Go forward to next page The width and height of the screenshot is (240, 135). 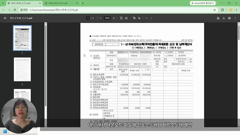tap(9, 10)
